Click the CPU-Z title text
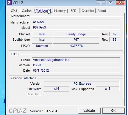The image size is (128, 115). [18, 3]
